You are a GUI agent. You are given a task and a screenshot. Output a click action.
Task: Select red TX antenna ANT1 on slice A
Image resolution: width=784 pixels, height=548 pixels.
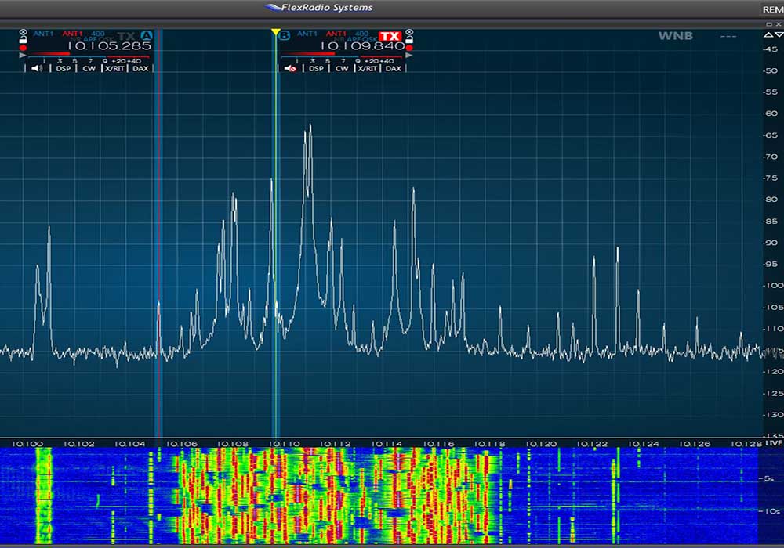[x=72, y=34]
